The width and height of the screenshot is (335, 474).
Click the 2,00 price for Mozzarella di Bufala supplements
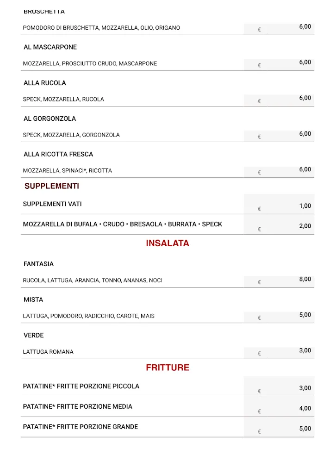point(305,226)
